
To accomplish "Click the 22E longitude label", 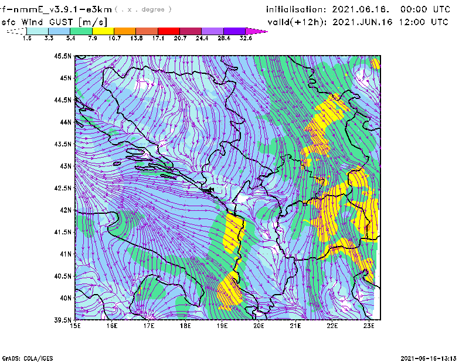I will point(332,326).
